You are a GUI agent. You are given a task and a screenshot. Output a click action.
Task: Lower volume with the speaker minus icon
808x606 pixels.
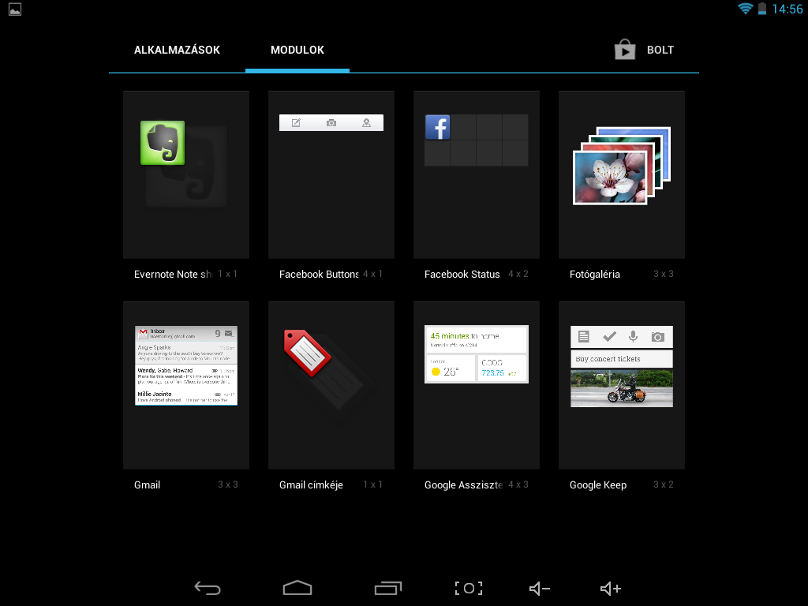pos(540,588)
